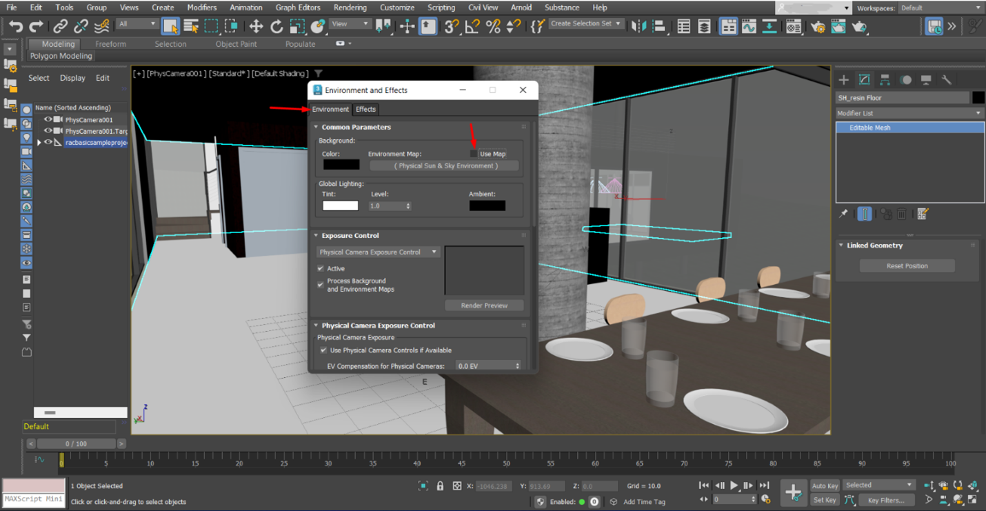This screenshot has height=511, width=986.
Task: Select the Select Object arrow tool
Action: [169, 26]
